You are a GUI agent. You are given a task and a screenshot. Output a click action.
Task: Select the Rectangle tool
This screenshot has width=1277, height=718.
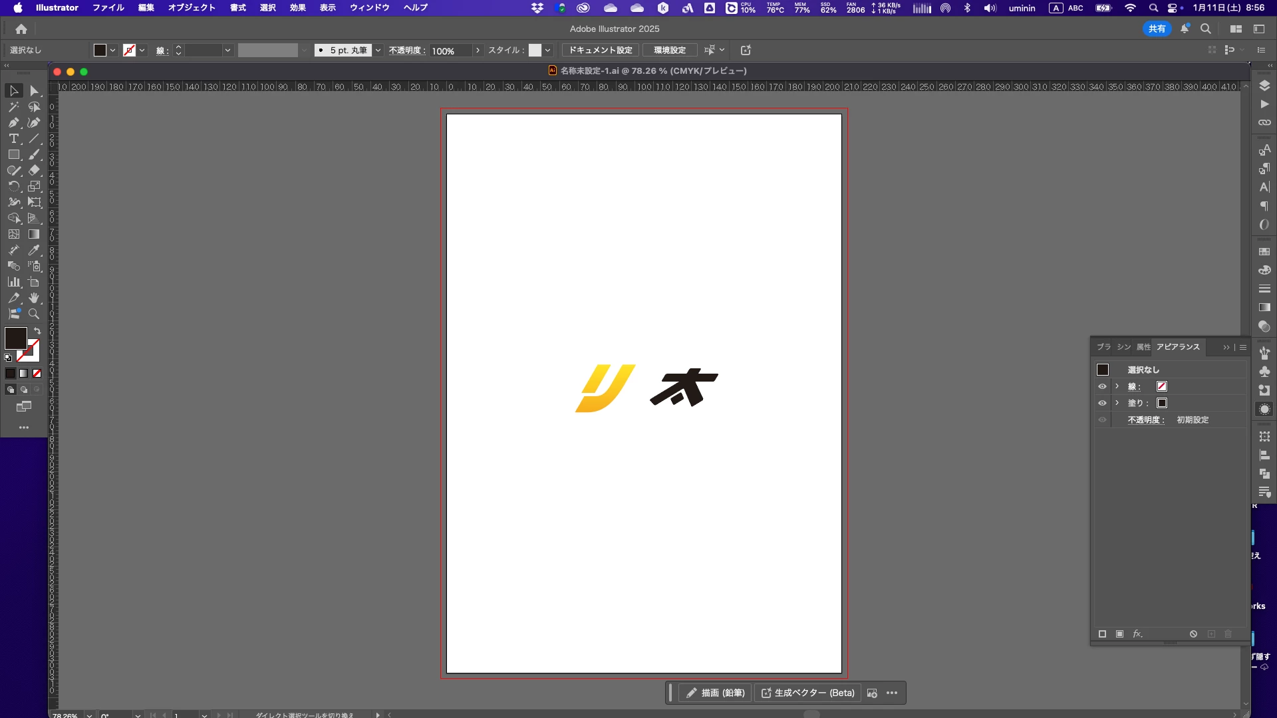tap(13, 154)
